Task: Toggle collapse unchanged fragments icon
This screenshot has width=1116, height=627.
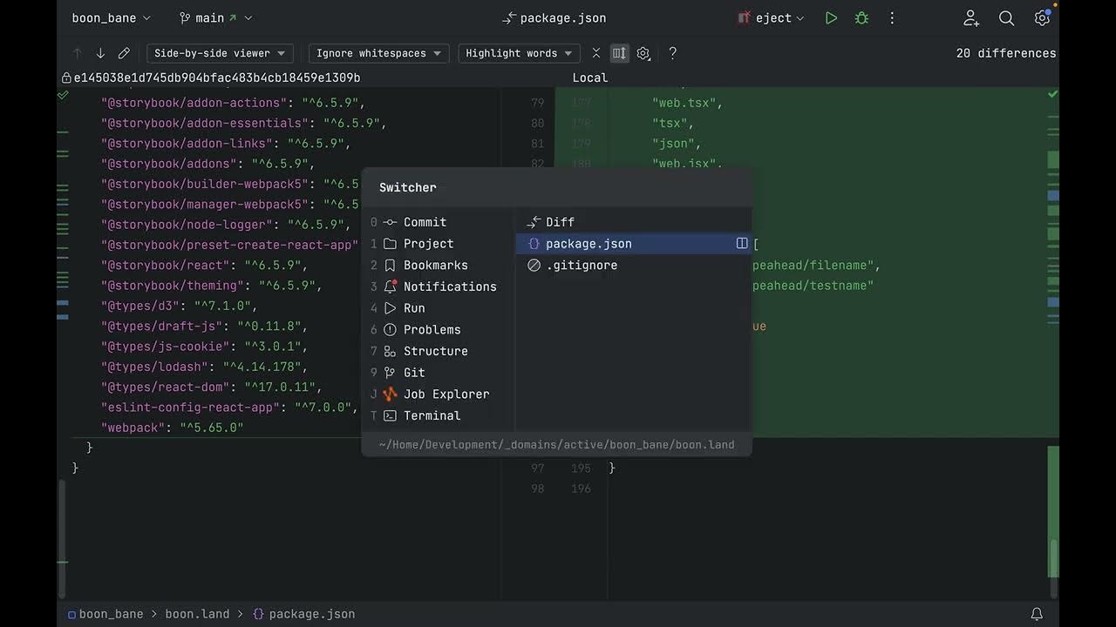Action: coord(596,53)
